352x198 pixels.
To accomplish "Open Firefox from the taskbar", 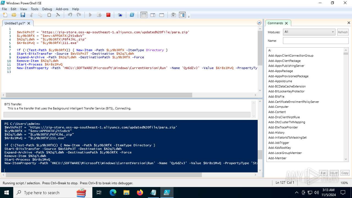I will (x=140, y=193).
